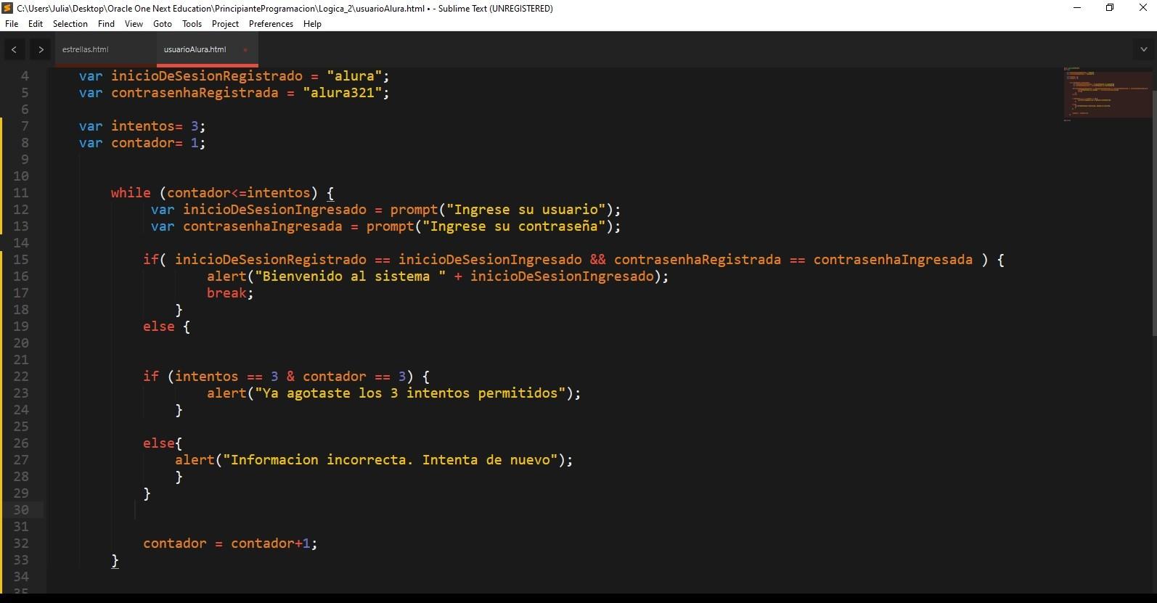Click line number 30 in gutter
This screenshot has width=1157, height=603.
[x=21, y=510]
